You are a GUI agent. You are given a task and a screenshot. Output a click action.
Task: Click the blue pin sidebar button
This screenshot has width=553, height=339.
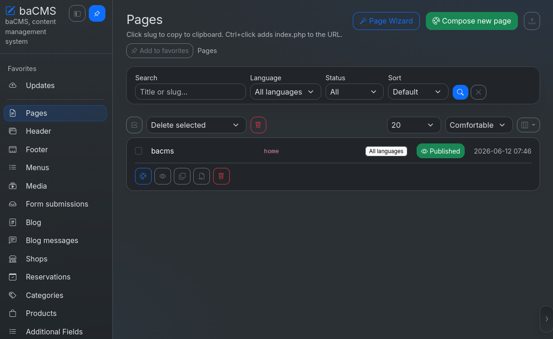97,14
